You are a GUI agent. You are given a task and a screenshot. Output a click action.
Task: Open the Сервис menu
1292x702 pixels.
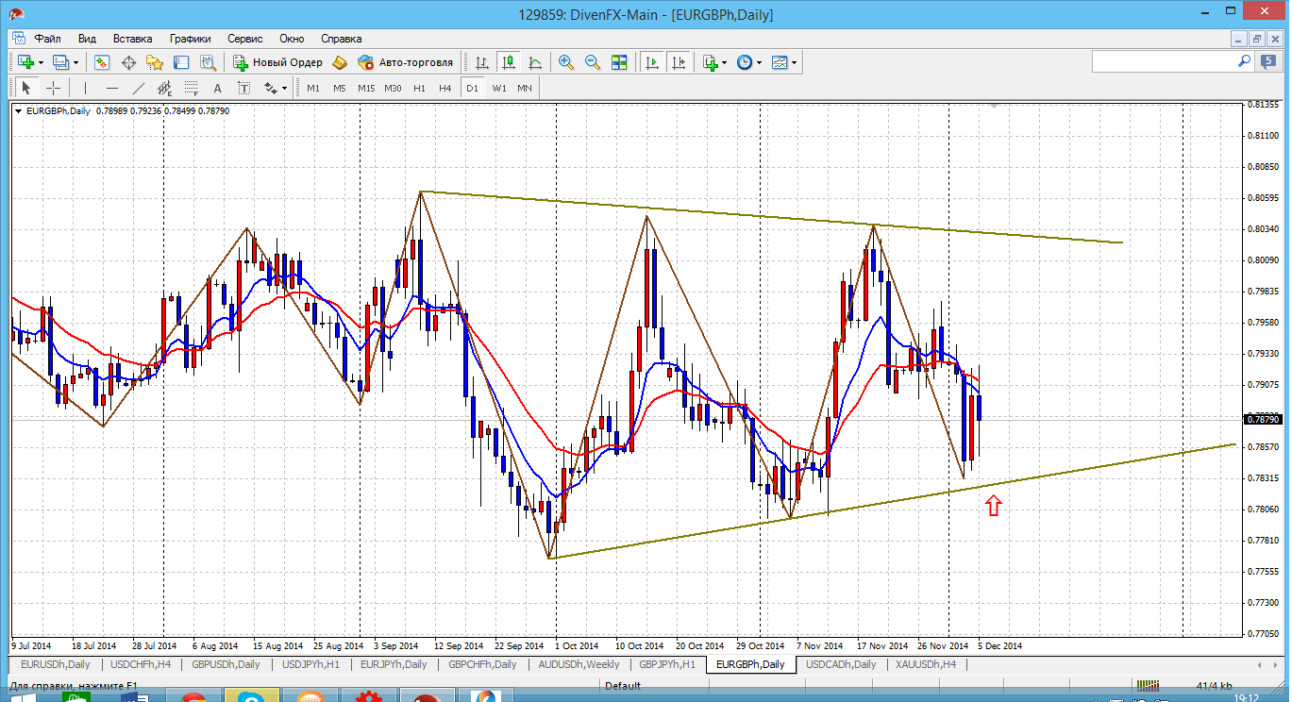[x=244, y=39]
